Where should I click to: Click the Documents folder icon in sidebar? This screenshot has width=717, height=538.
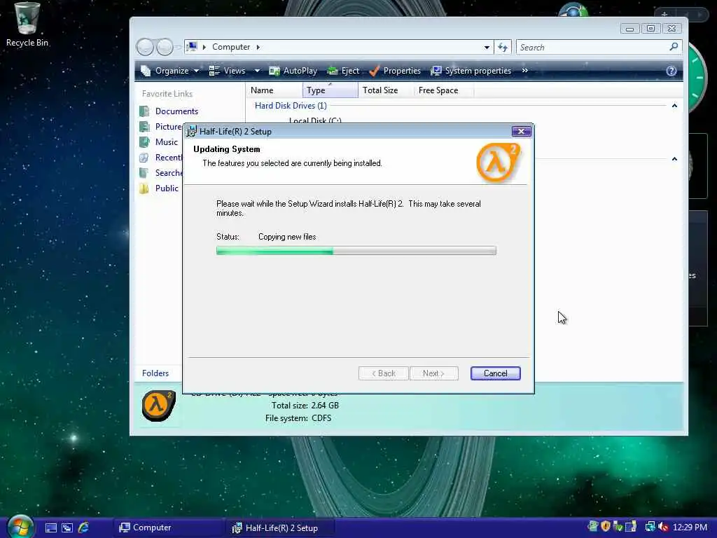click(144, 111)
